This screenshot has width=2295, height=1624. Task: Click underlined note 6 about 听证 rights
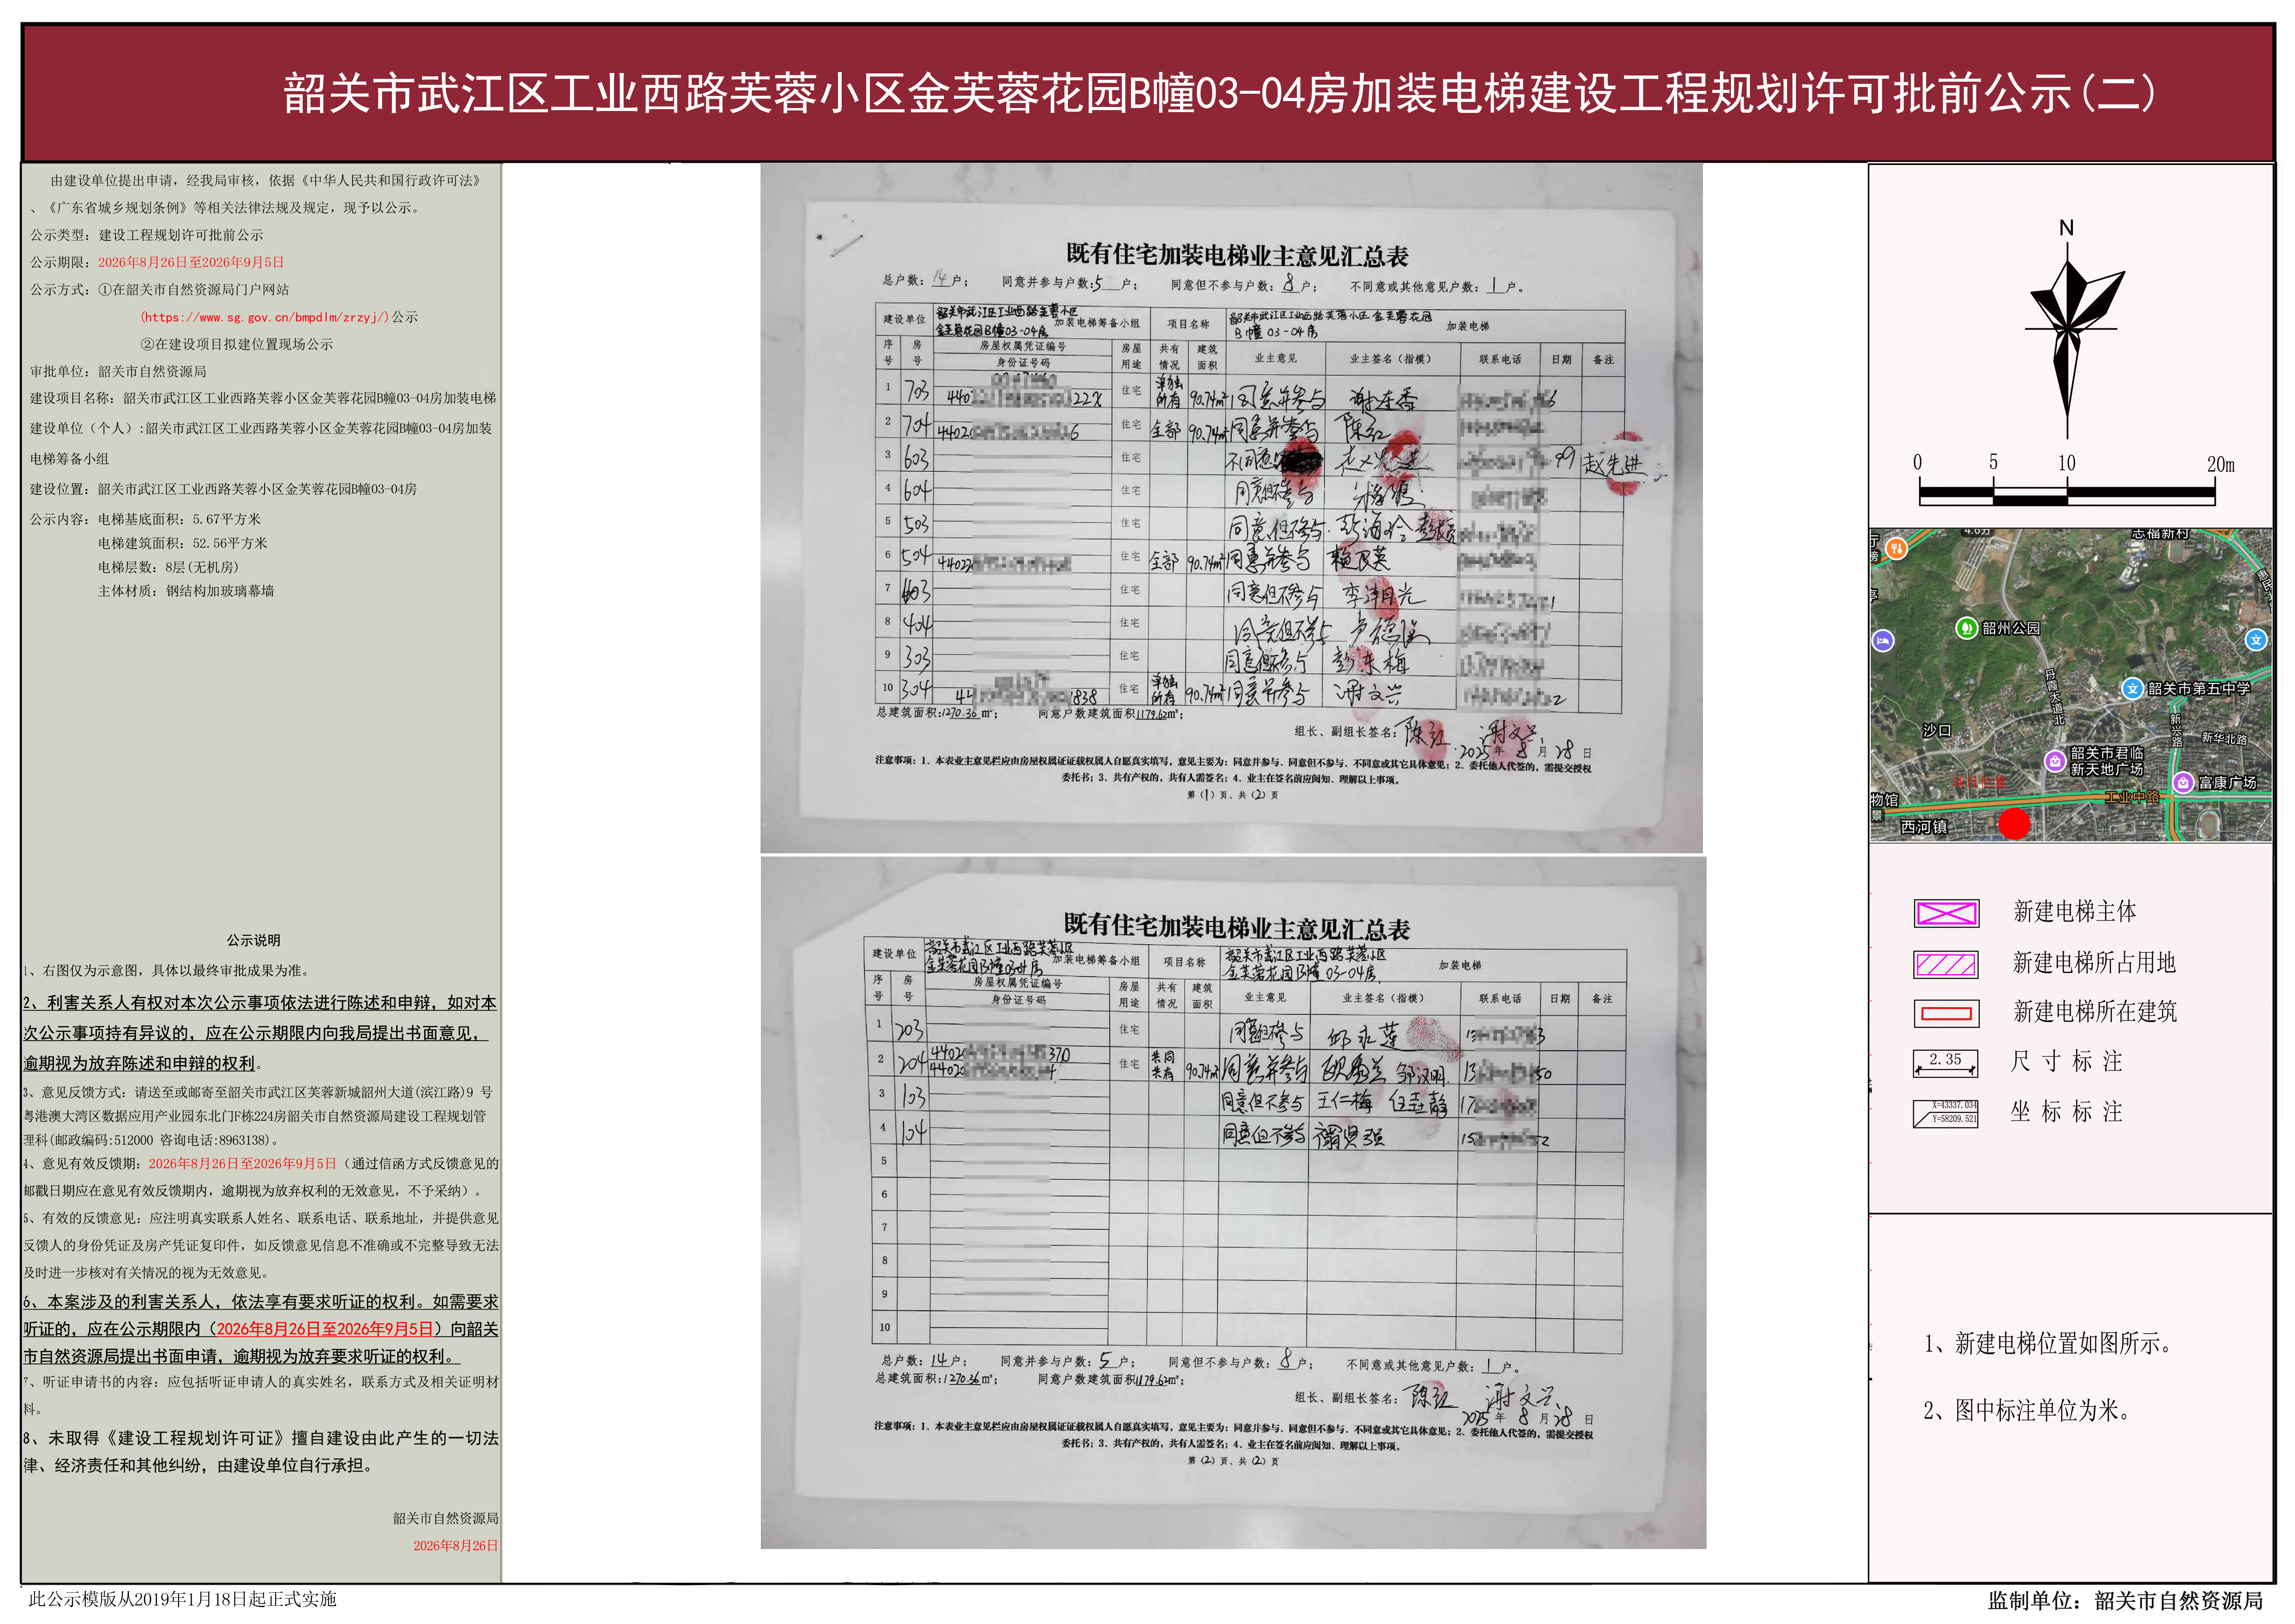tap(261, 1329)
